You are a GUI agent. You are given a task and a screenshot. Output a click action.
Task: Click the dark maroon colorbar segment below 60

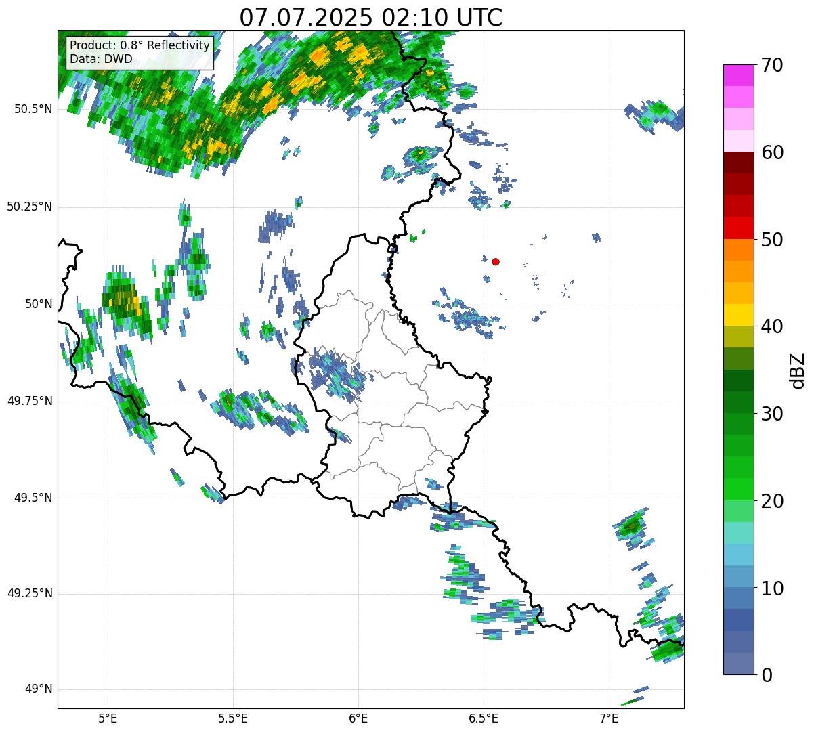(738, 163)
